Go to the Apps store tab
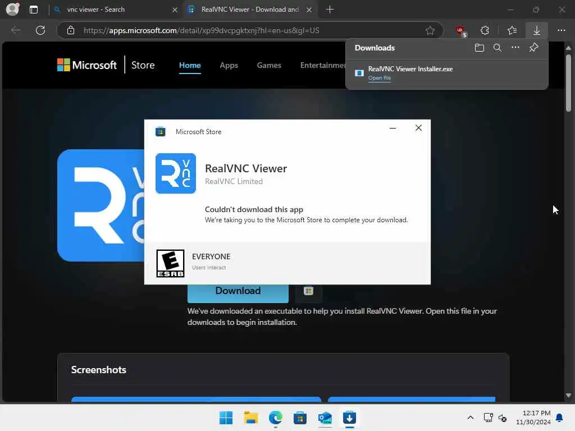The image size is (575, 431). [229, 65]
